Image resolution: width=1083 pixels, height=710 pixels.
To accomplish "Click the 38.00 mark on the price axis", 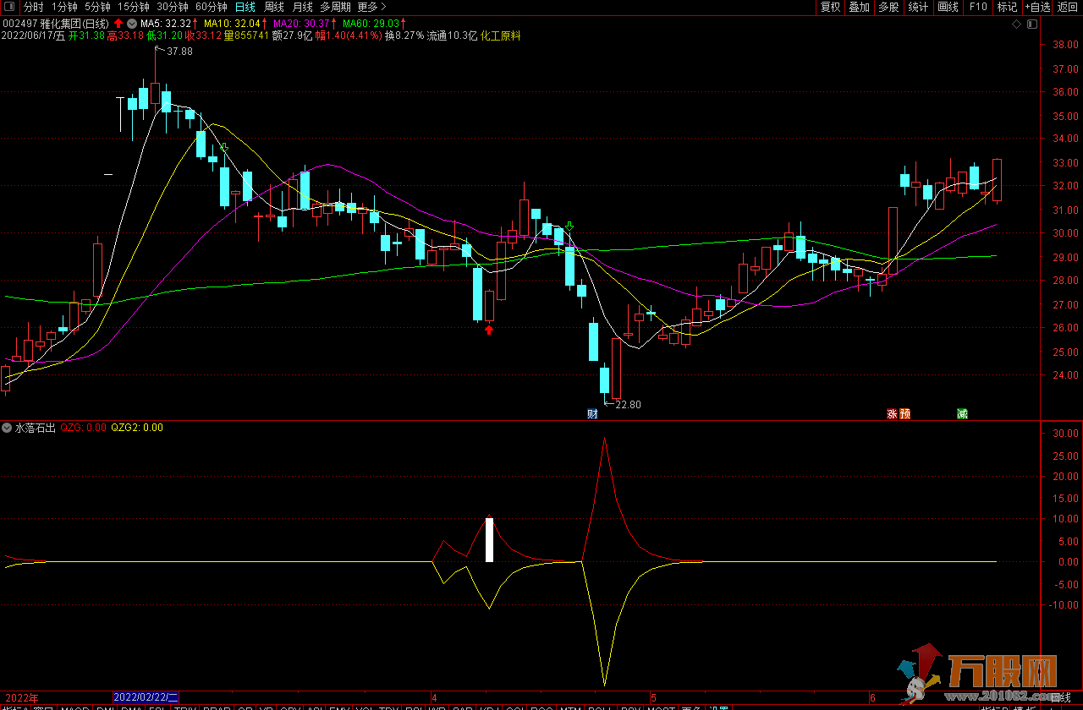I will (x=1064, y=45).
